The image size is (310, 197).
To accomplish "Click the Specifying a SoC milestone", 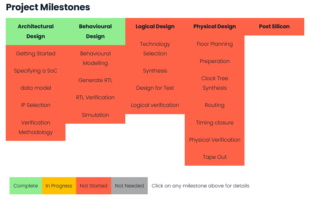I will (x=36, y=71).
